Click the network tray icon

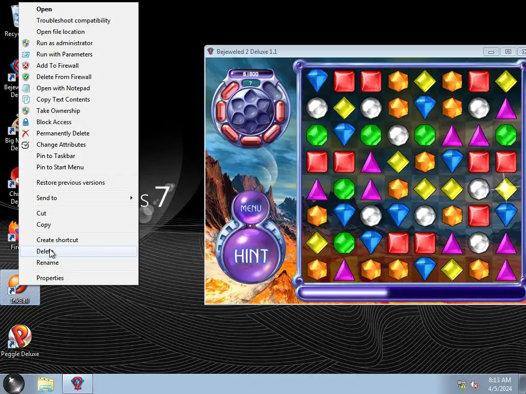pos(462,384)
